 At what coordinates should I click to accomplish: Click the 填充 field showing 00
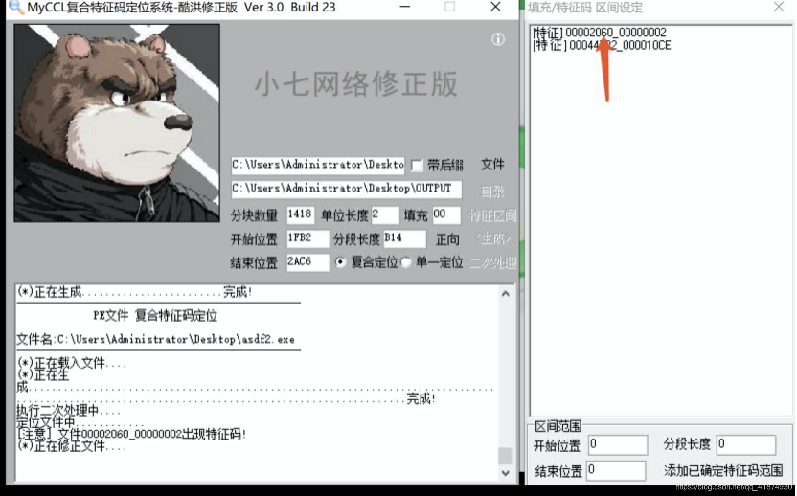click(446, 215)
